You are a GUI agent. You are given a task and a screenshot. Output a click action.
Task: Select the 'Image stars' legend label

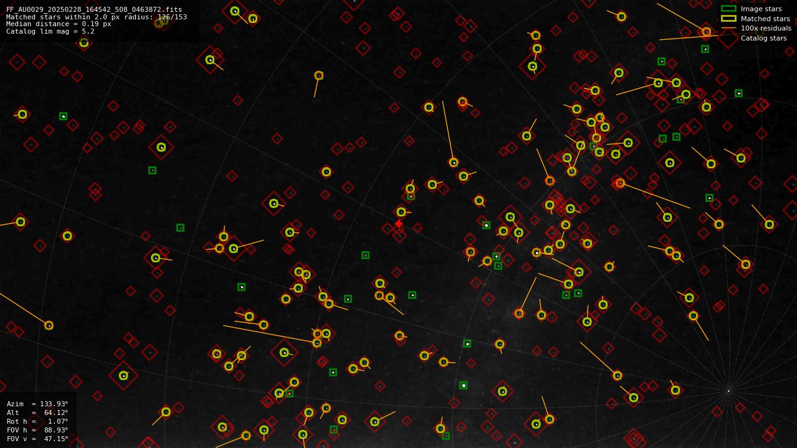tap(761, 9)
